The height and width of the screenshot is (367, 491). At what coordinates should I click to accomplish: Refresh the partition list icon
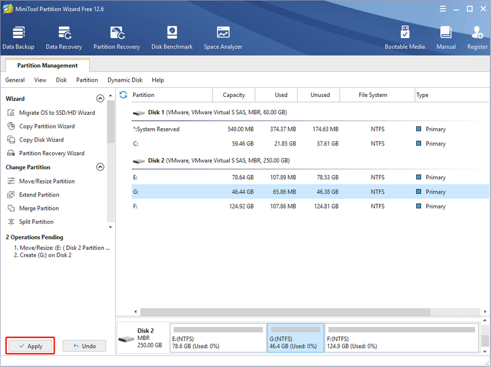[x=123, y=95]
